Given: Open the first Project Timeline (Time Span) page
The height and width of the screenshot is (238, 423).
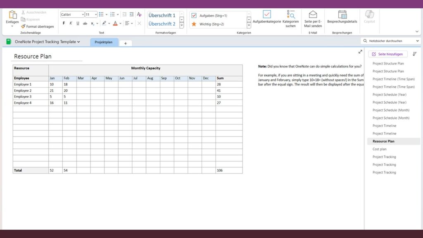Looking at the screenshot, I should point(394,79).
